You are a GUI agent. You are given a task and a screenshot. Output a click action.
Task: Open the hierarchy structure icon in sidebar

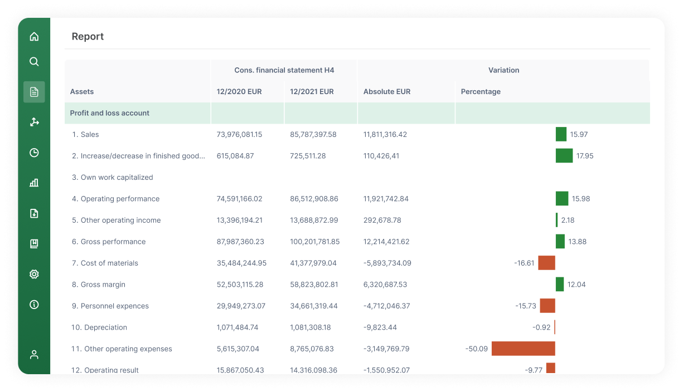tap(34, 122)
